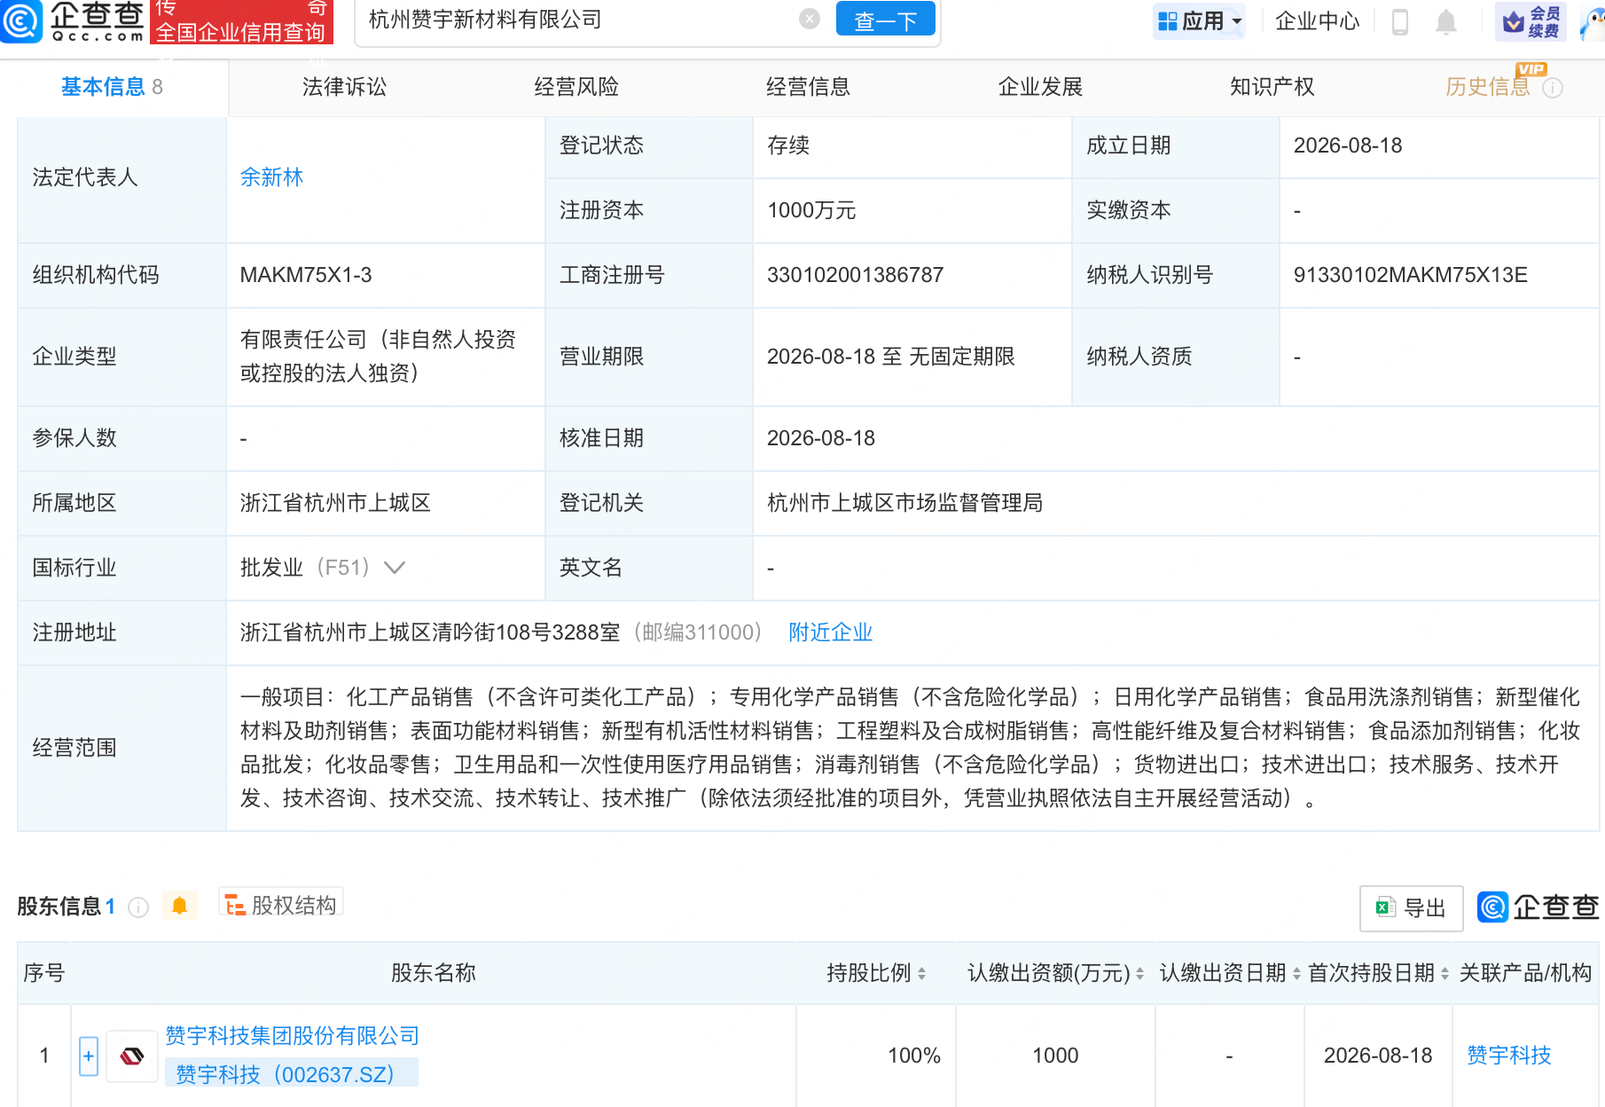Export shareholder data with 导出
Screen dimensions: 1605x1107
pos(1411,908)
